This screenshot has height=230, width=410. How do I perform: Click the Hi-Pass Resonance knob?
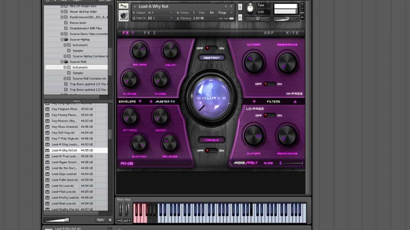coord(287,62)
